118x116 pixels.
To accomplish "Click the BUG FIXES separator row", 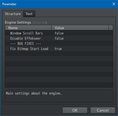I will [59, 44].
